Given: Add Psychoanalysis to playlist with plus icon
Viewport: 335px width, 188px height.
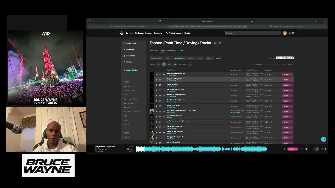Looking at the screenshot, I should click(164, 74).
